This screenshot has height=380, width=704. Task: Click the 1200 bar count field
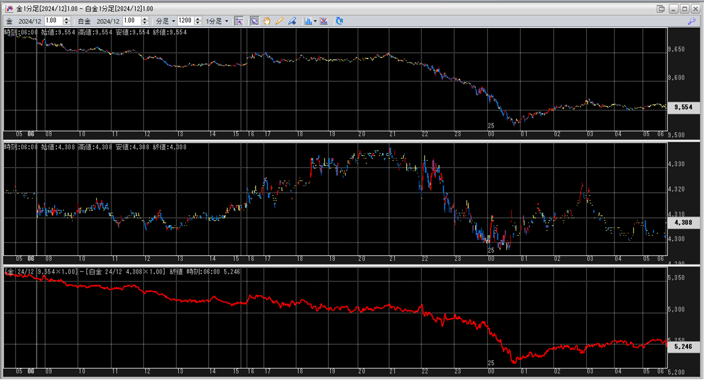pyautogui.click(x=185, y=21)
